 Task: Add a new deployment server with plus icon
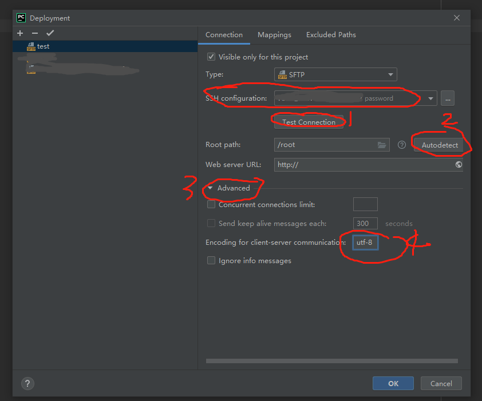[x=20, y=33]
